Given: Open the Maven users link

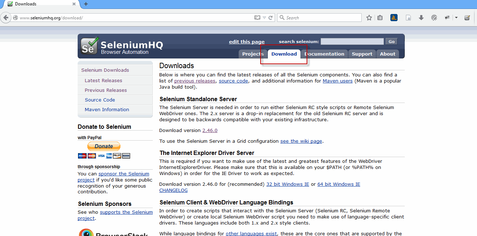Looking at the screenshot, I should pos(338,81).
